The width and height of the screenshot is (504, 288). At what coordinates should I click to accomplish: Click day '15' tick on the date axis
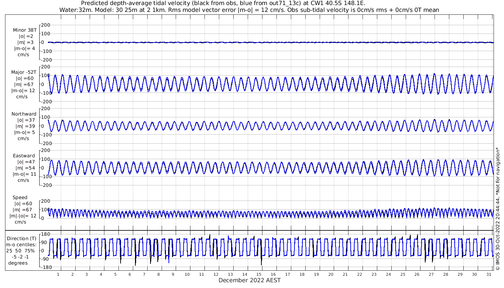click(259, 274)
